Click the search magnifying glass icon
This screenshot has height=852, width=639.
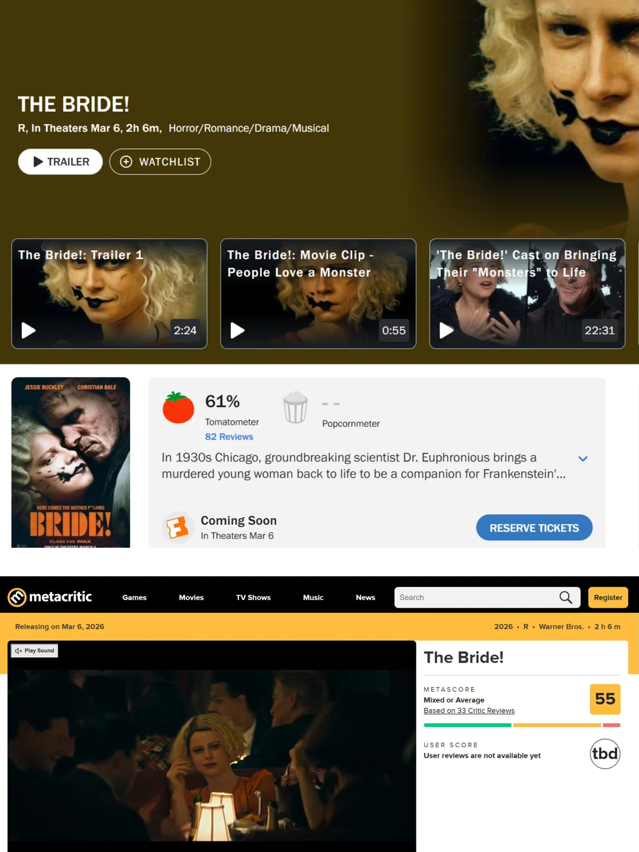(566, 598)
